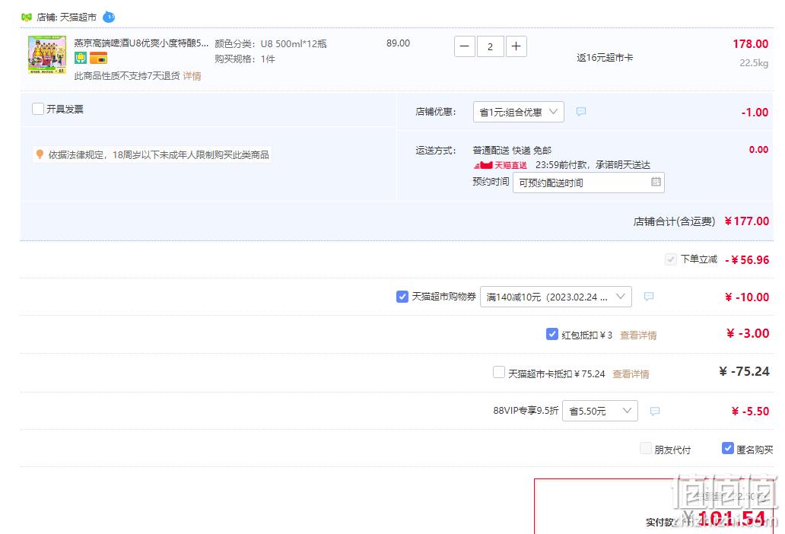This screenshot has width=785, height=534.
Task: Click the 颜色分类 U8 500ml*12瓶 text
Action: tap(270, 44)
